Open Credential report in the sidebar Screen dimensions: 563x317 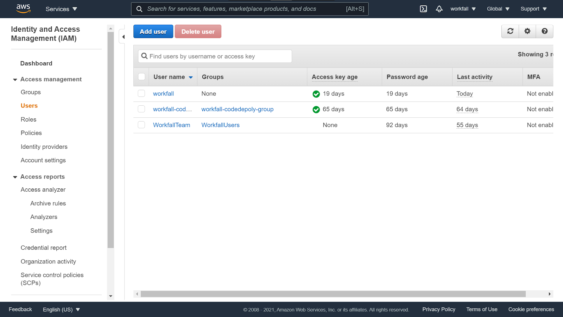coord(44,248)
